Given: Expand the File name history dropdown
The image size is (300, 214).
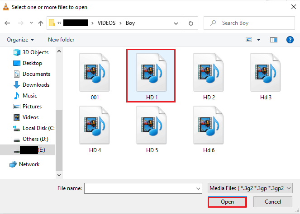Looking at the screenshot, I should [198, 188].
